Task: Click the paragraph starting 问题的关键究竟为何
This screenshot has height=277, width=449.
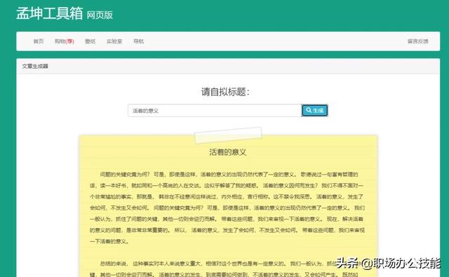Action: click(227, 208)
